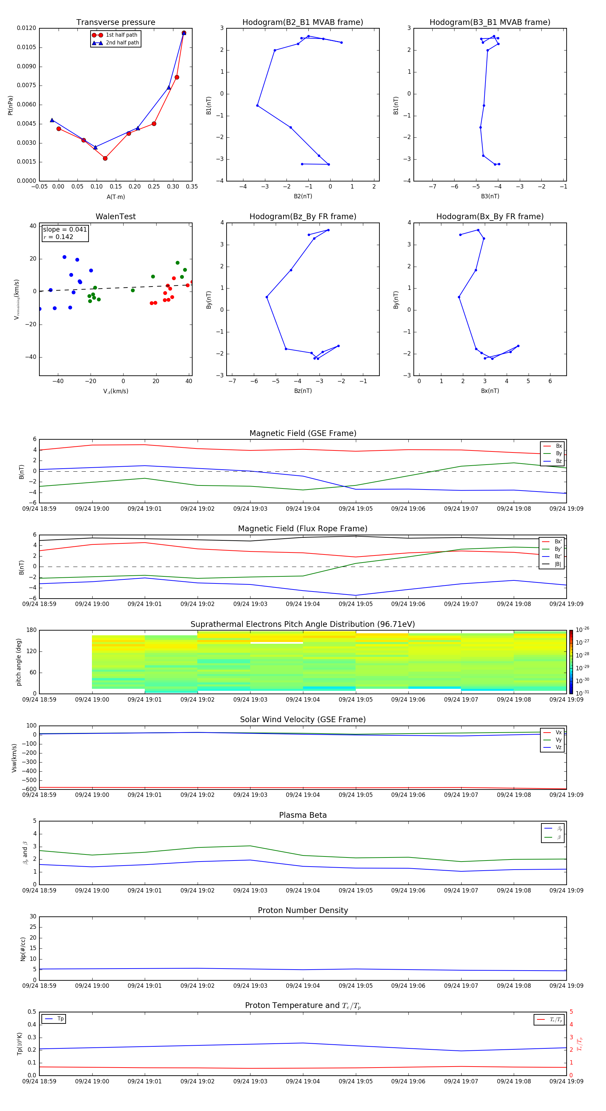Viewport: 606px width, 1111px height.
Task: Click 'Bz(nT)' x-axis label
Action: coord(303,391)
